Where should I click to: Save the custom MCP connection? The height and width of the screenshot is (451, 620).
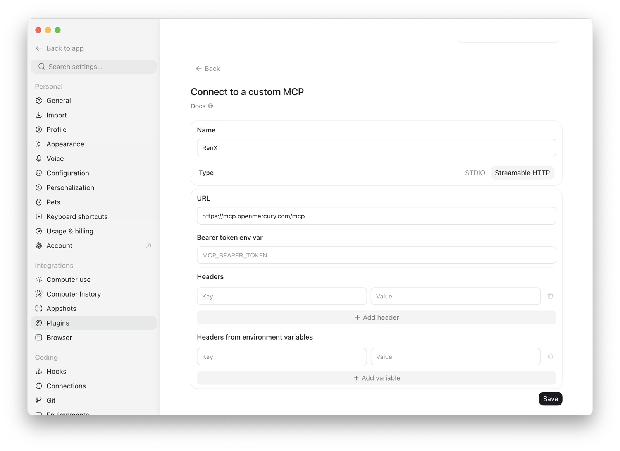(550, 399)
